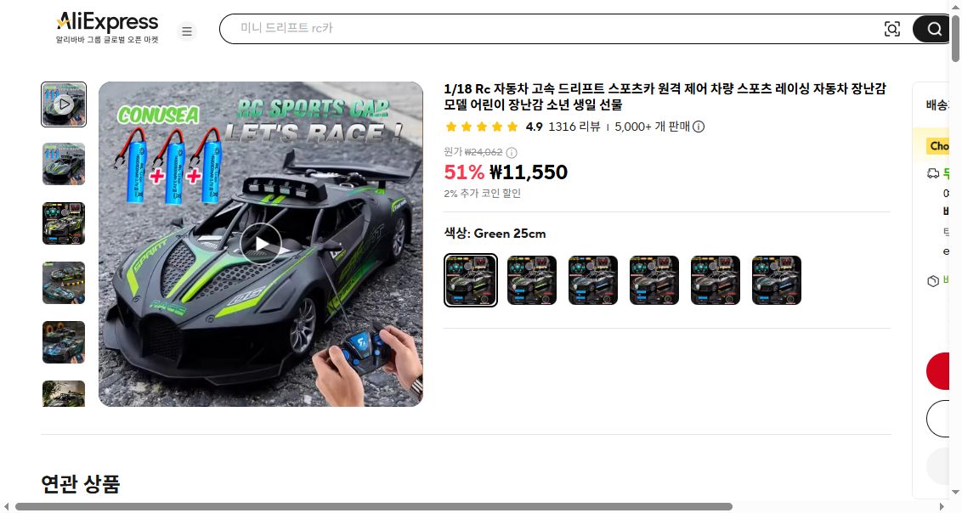
Task: Pick the fifth car color option
Action: pos(716,280)
